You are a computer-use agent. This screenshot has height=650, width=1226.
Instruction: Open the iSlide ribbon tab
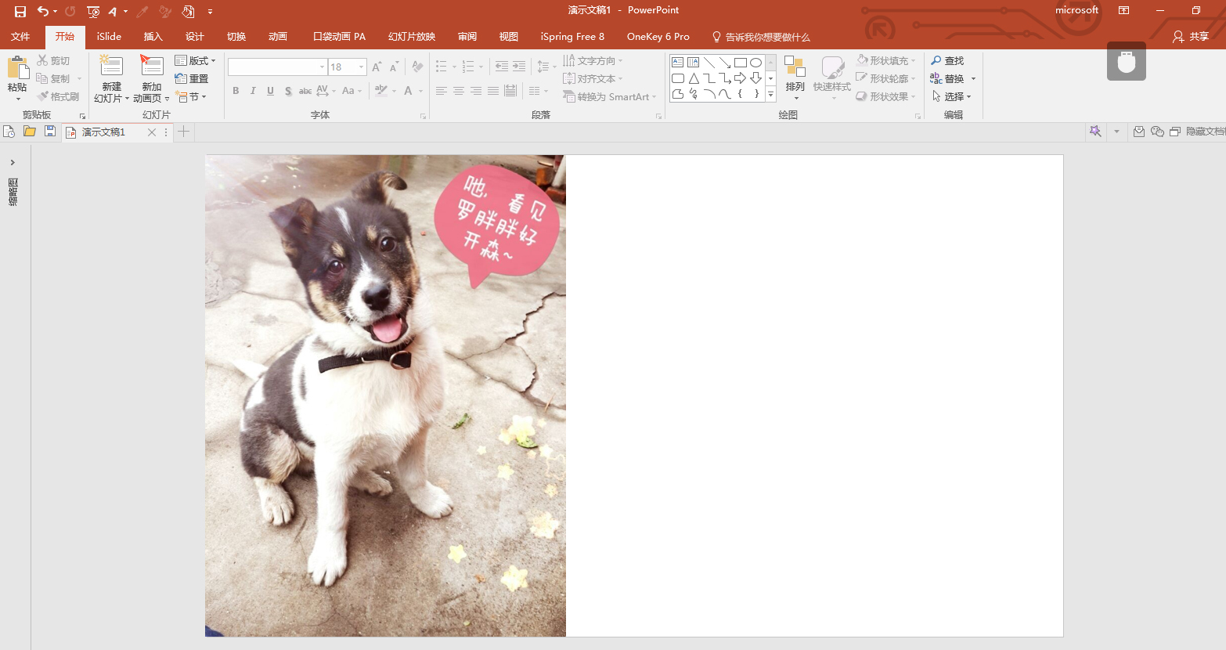pos(109,37)
